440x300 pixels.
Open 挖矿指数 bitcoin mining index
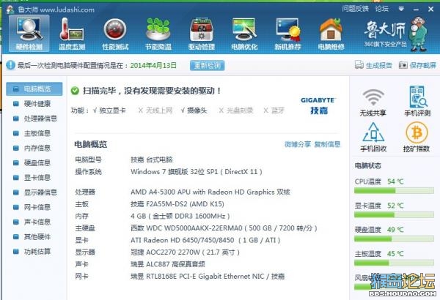417,138
